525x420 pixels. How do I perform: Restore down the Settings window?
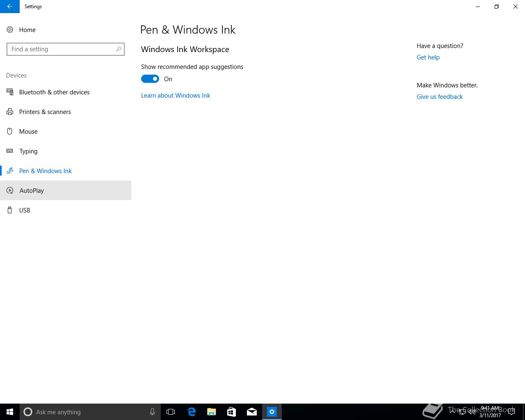[x=497, y=7]
